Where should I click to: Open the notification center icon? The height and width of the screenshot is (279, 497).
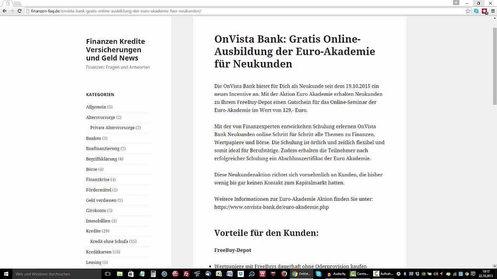[x=473, y=274]
